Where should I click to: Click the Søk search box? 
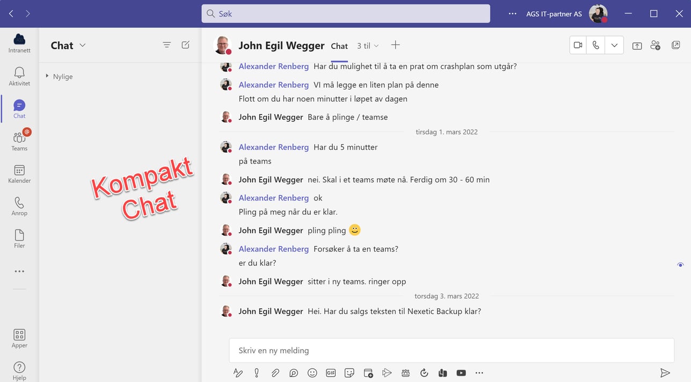pyautogui.click(x=346, y=13)
